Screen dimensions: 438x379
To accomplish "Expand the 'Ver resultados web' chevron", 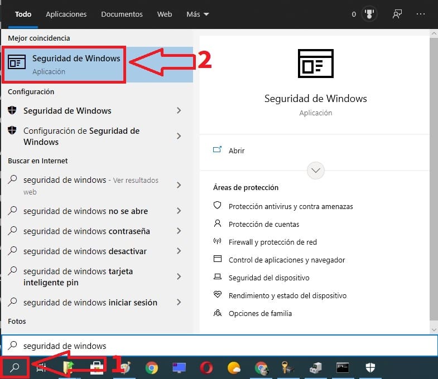I will coord(179,185).
